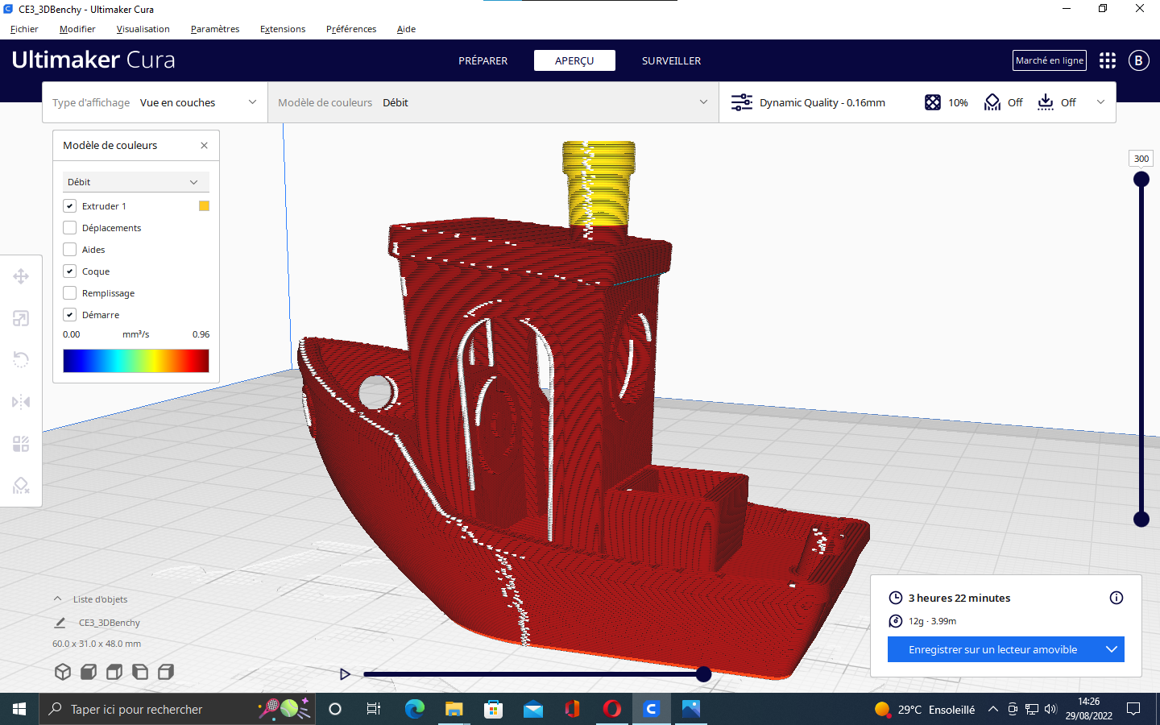Open Per Model Settings tool

click(21, 443)
